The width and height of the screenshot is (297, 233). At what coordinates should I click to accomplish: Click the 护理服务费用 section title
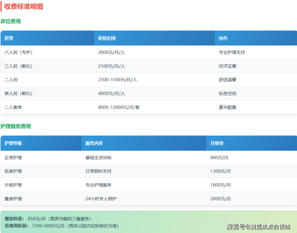pos(16,126)
